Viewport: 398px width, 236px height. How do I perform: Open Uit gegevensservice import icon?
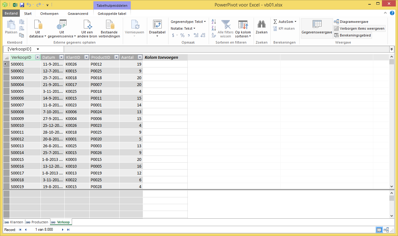pyautogui.click(x=62, y=25)
